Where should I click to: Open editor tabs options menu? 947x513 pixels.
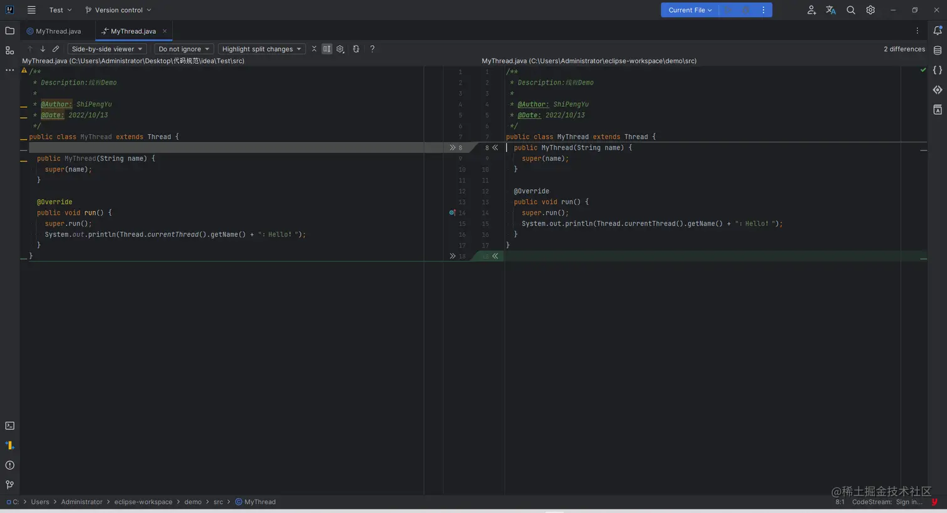click(918, 31)
